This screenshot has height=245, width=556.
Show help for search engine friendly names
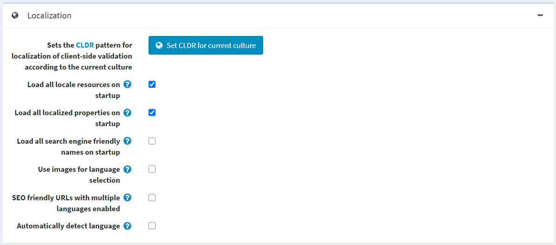tap(127, 141)
